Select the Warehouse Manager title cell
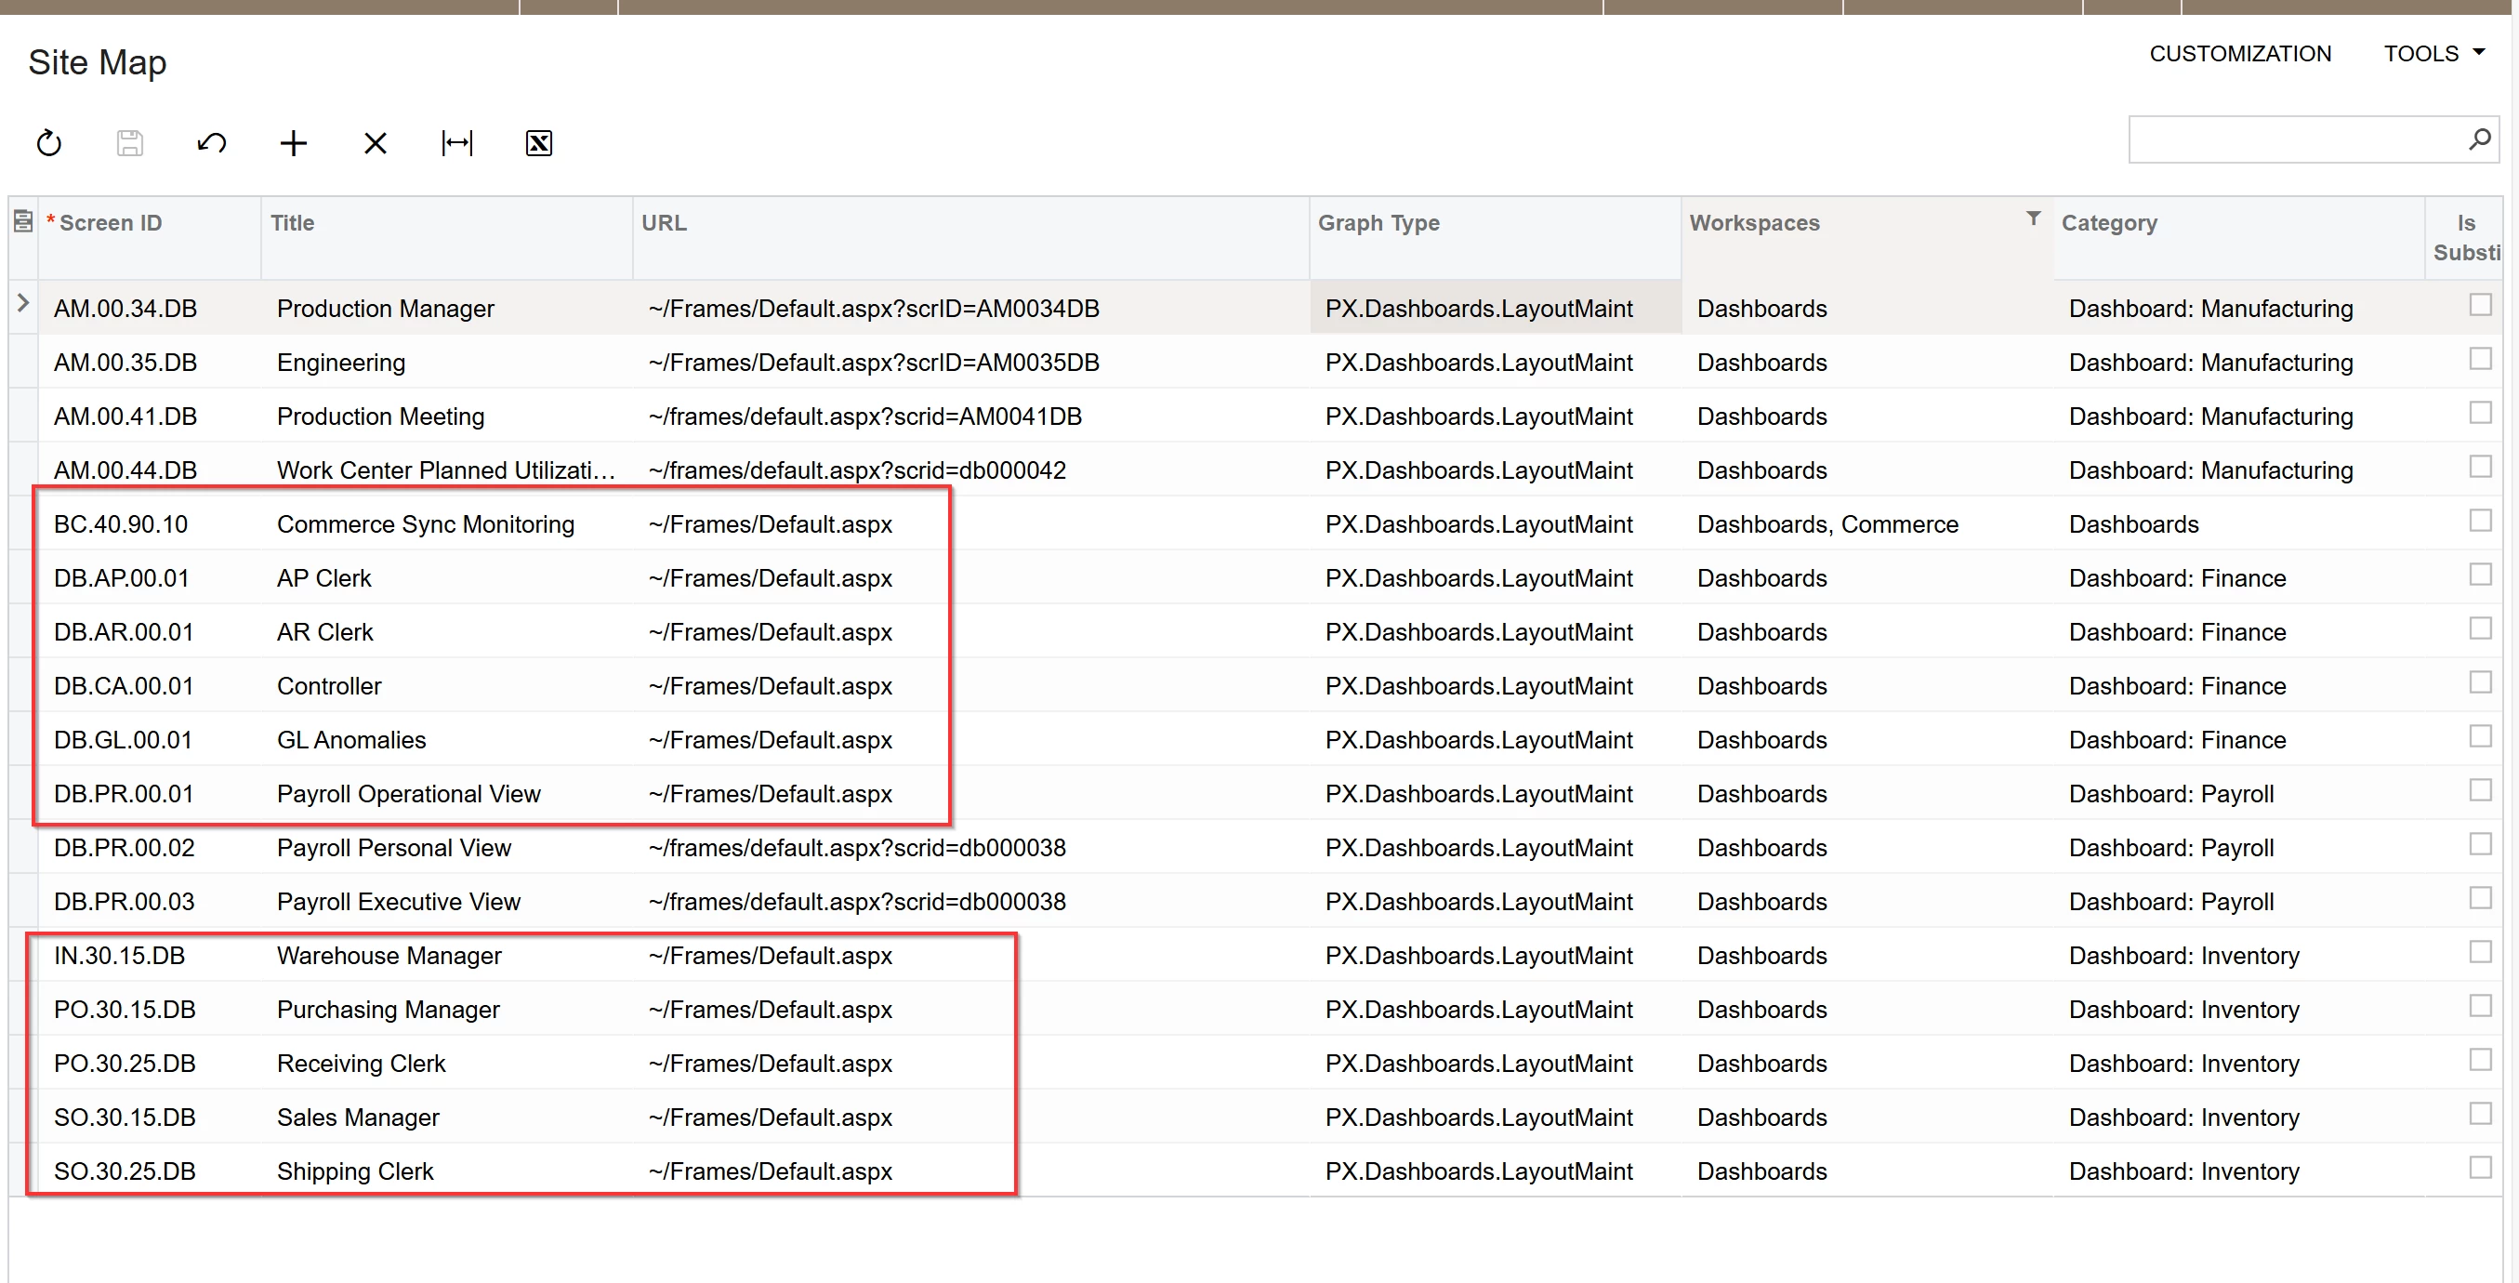The image size is (2519, 1283). 389,956
